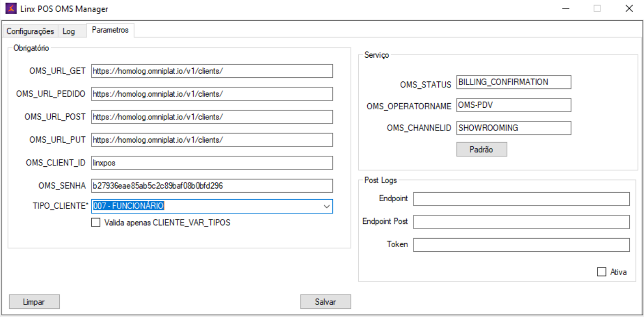Viewport: 644px width, 317px height.
Task: Maximize the OMS Manager window
Action: (597, 9)
